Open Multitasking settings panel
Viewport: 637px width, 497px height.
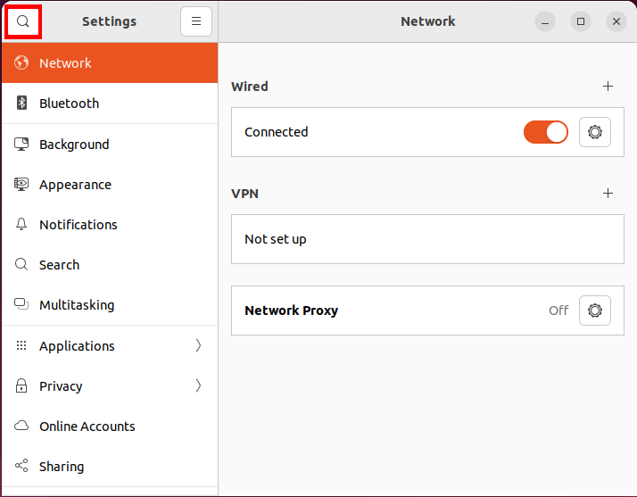(110, 304)
